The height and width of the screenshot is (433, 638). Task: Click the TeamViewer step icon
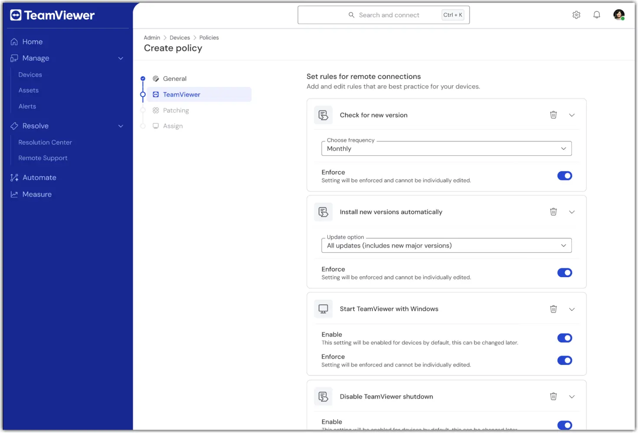coord(156,94)
